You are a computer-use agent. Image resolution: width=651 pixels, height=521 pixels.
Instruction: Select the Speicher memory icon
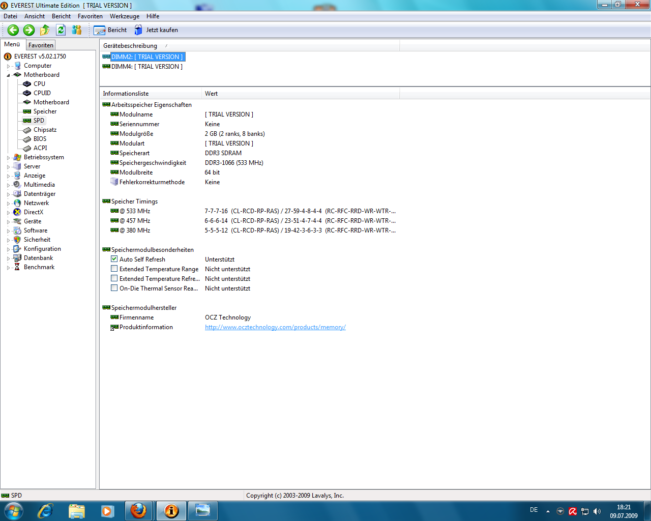[27, 111]
